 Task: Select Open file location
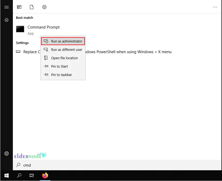pyautogui.click(x=63, y=58)
